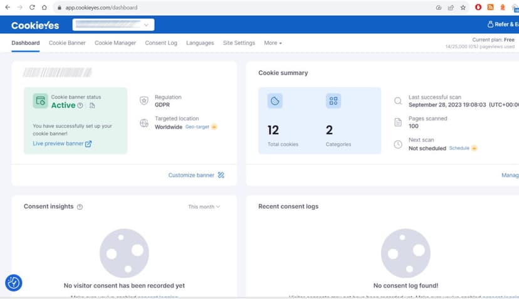The height and width of the screenshot is (299, 519).
Task: Select the Dashboard tab
Action: pos(26,43)
